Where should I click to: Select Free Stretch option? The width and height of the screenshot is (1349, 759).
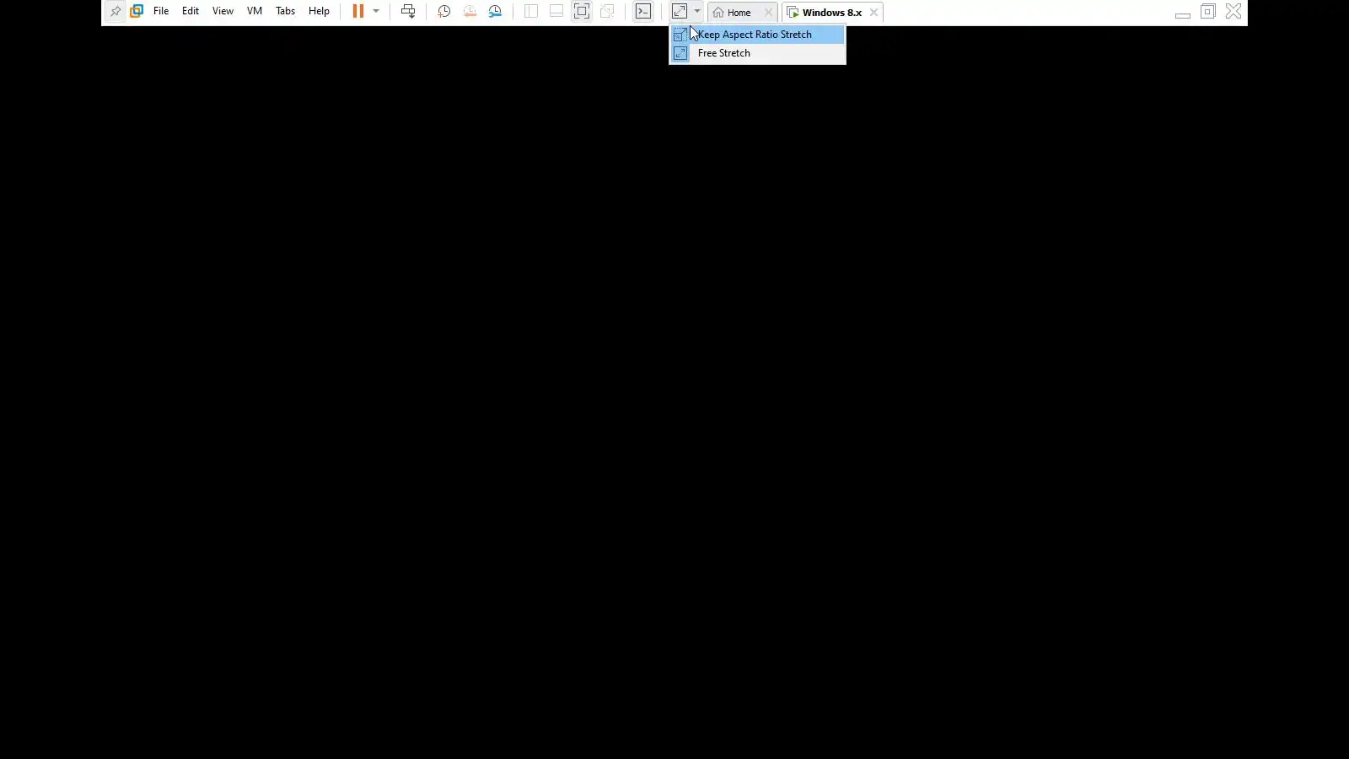(x=757, y=53)
